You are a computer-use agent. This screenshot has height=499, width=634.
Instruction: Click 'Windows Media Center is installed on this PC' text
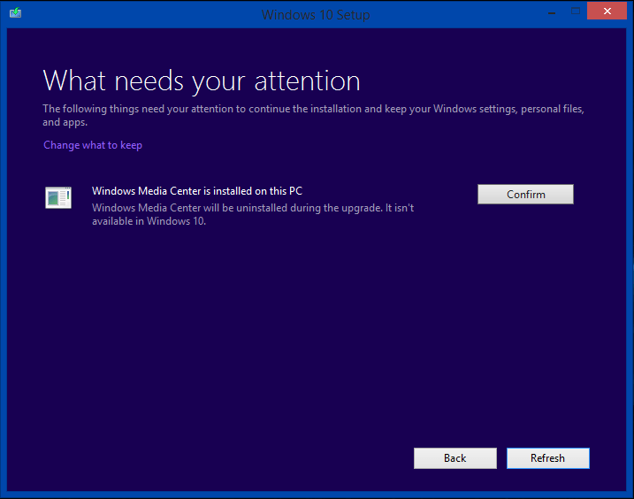[x=197, y=191]
